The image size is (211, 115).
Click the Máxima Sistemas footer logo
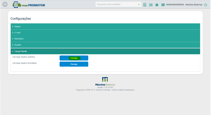point(105,81)
